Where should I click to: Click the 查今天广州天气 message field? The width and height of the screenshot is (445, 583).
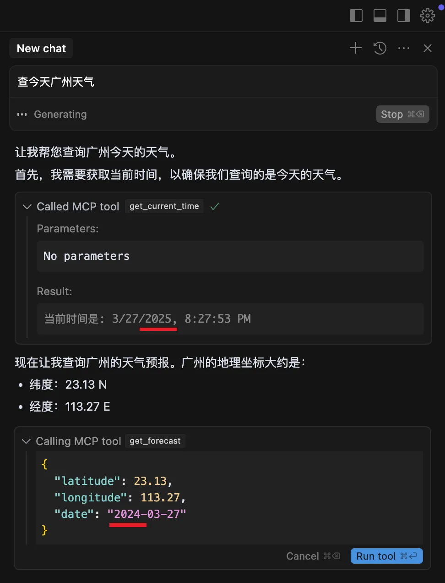point(55,82)
